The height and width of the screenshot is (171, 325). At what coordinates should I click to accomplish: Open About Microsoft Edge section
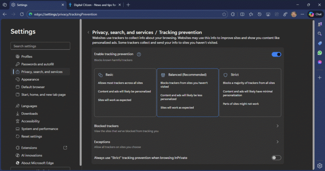[x=41, y=163]
